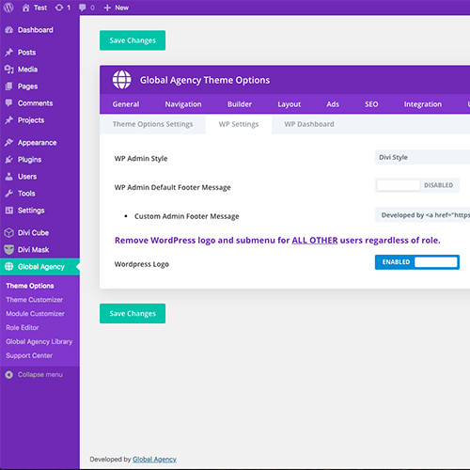This screenshot has width=470, height=470.
Task: Click the Media icon in sidebar
Action: click(9, 70)
